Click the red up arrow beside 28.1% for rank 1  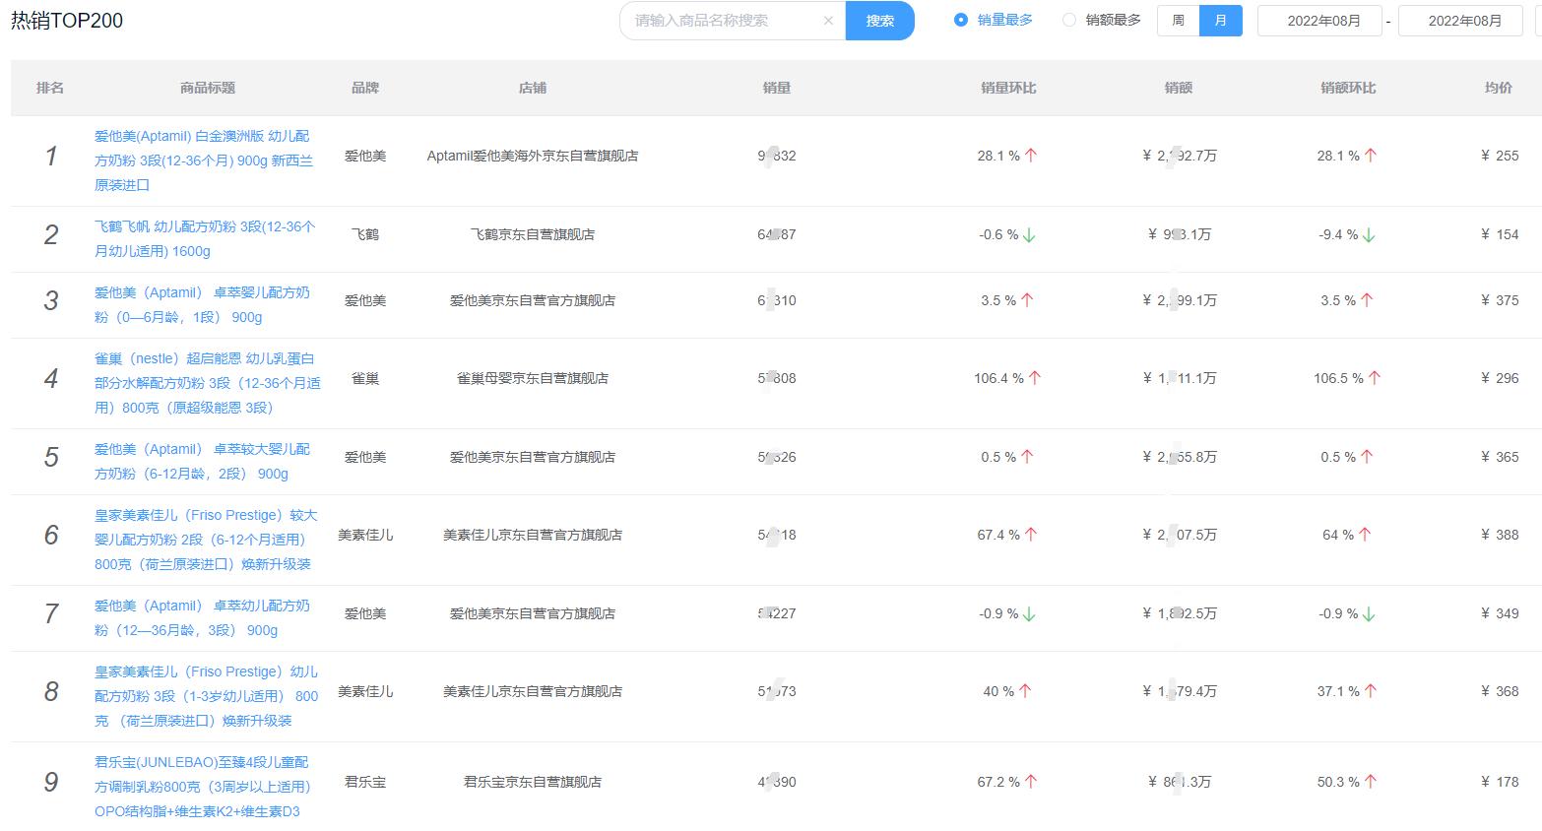tap(1031, 154)
